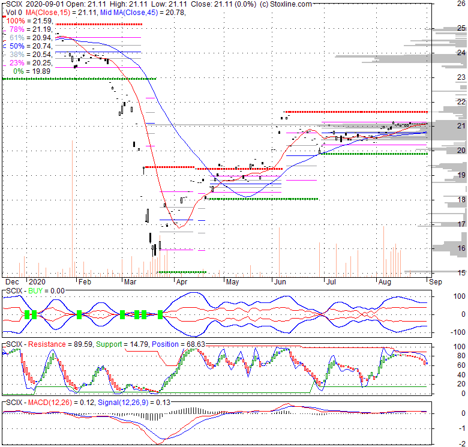
Task: Click the 40 label on Position axis
Action: pos(461,375)
